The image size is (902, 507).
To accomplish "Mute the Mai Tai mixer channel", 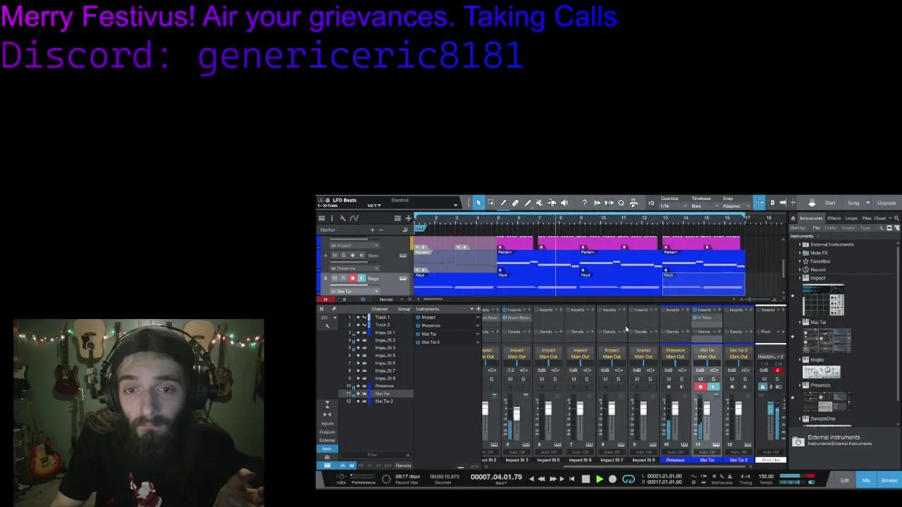I will point(700,380).
